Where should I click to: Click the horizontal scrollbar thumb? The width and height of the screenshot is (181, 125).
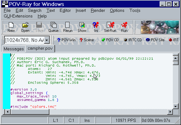(30, 112)
